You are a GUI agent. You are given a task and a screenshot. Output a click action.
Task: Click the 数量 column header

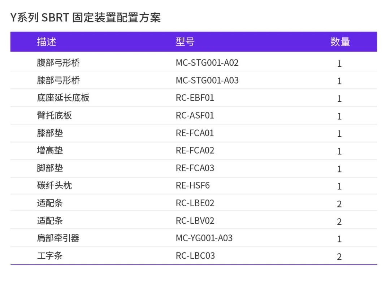coord(340,42)
